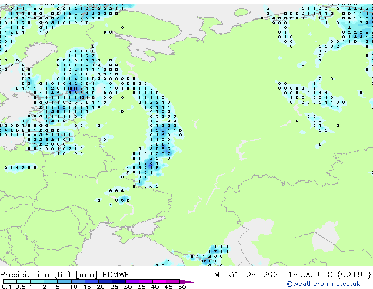The width and height of the screenshot is (373, 289).
Task: Click the ECMWF model label
Action: [x=116, y=275]
